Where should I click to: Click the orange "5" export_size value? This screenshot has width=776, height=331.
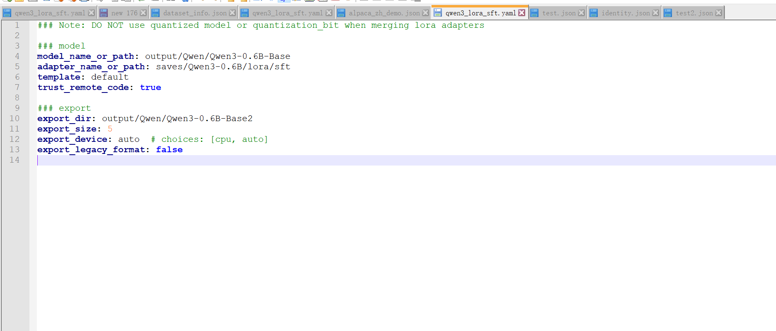(x=110, y=129)
